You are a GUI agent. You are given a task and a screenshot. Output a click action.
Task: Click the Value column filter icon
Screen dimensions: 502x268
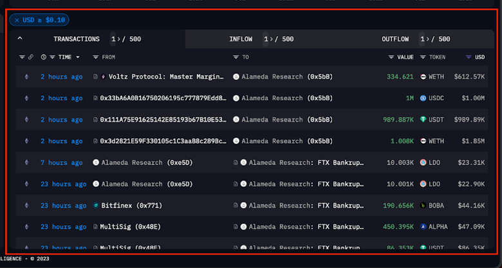(x=391, y=57)
